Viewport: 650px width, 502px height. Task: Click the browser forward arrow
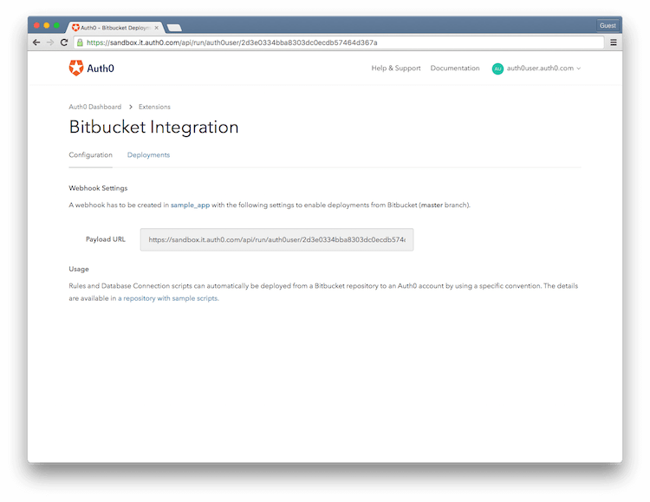(50, 42)
